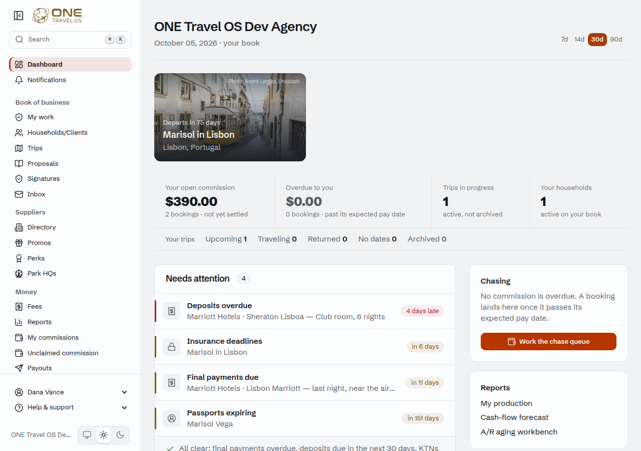The image size is (641, 451).
Task: Click the Perks ribbon icon
Action: tap(19, 258)
